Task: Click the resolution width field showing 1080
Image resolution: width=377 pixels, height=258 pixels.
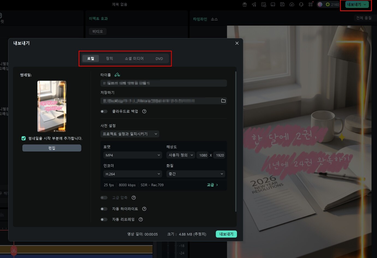Action: pos(203,155)
